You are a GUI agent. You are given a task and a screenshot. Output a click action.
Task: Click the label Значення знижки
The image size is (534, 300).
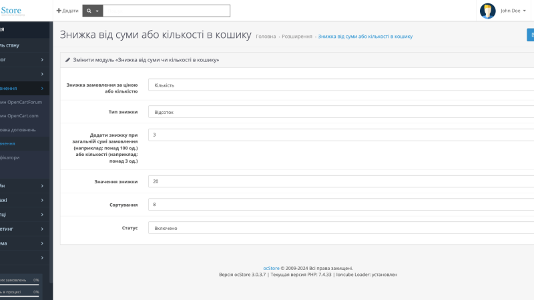point(115,181)
